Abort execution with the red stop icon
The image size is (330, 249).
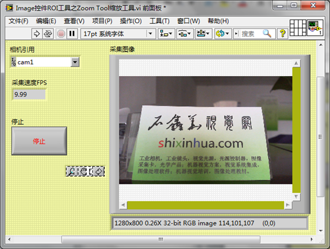(61, 34)
